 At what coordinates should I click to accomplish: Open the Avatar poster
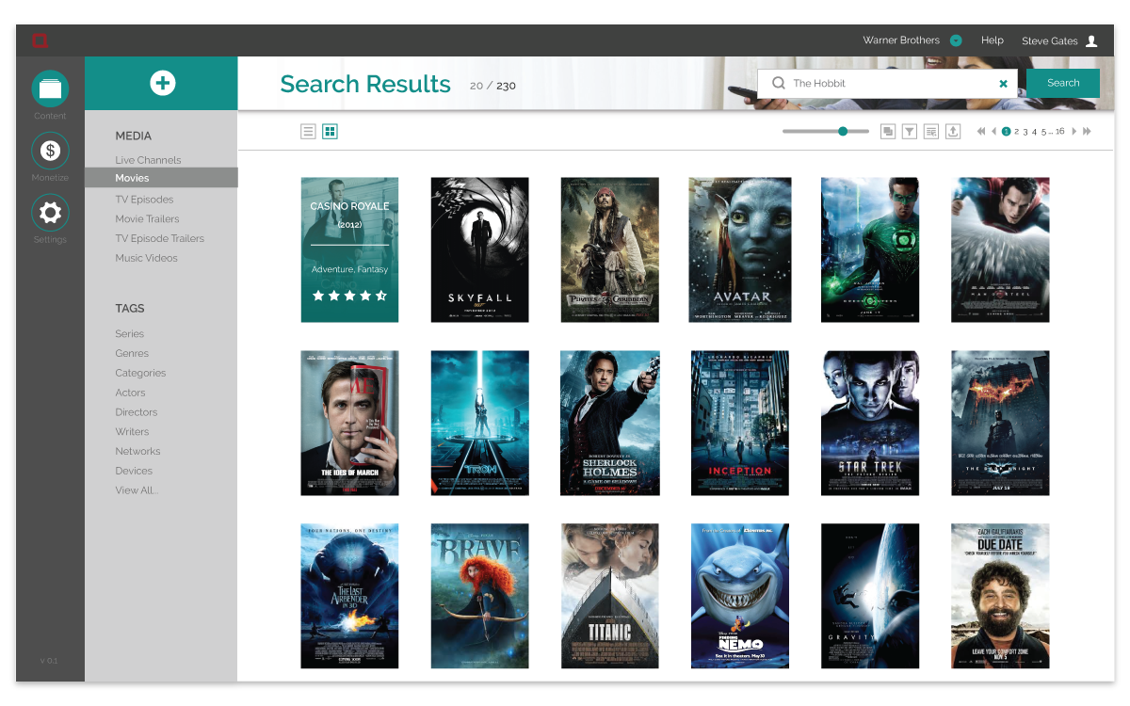click(740, 249)
